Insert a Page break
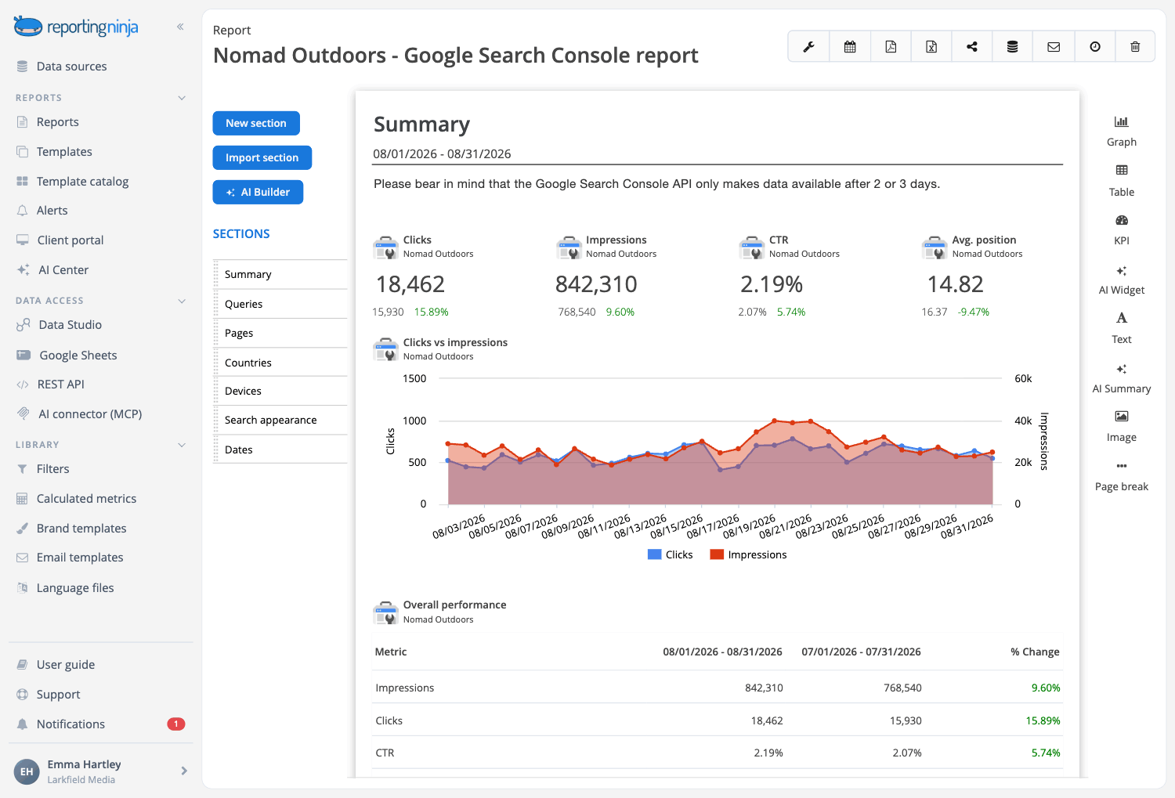Screen dimensions: 1175x798 click(1122, 476)
